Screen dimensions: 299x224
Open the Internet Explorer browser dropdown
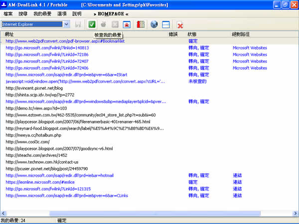point(66,24)
